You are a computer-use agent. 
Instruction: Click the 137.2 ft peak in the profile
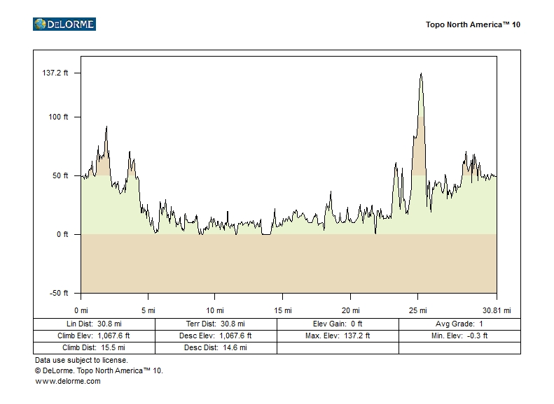(x=421, y=75)
